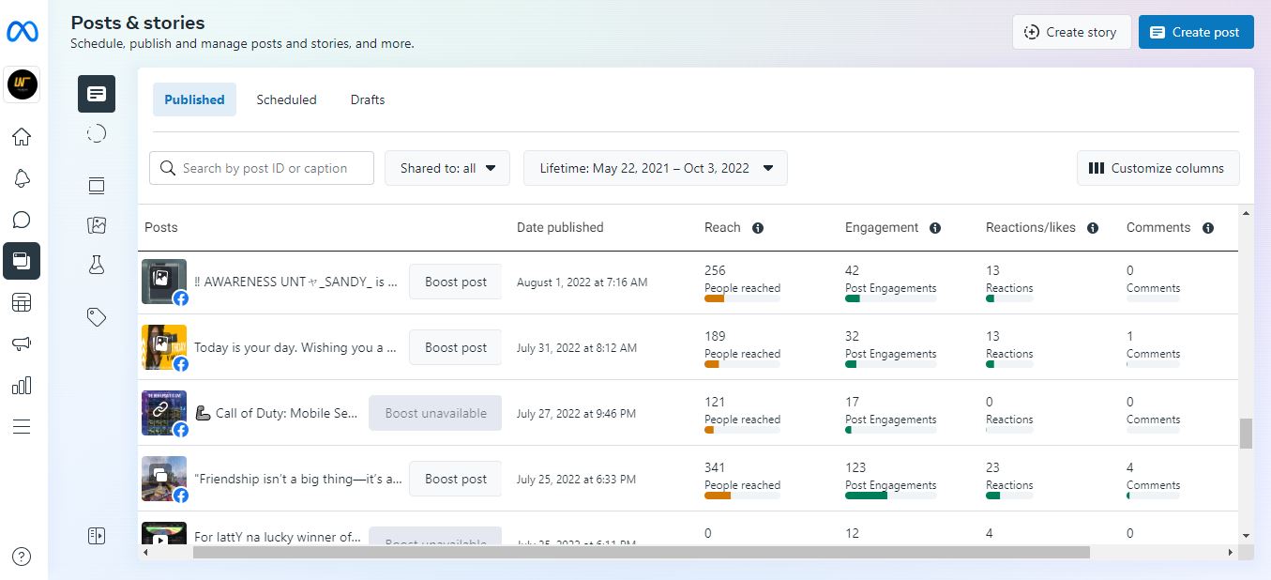This screenshot has width=1271, height=580.
Task: Click date July 31, 2022 at 8:12 AM
Action: coord(577,348)
